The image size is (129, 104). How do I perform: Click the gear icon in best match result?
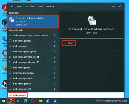[11, 20]
